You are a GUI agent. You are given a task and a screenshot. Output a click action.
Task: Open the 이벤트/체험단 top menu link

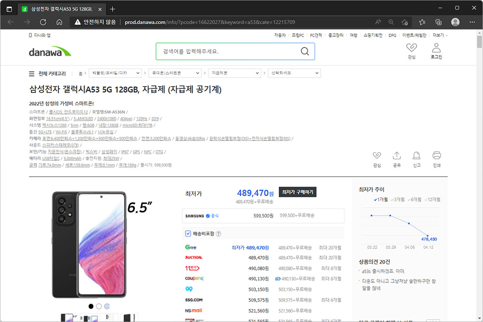pyautogui.click(x=414, y=35)
